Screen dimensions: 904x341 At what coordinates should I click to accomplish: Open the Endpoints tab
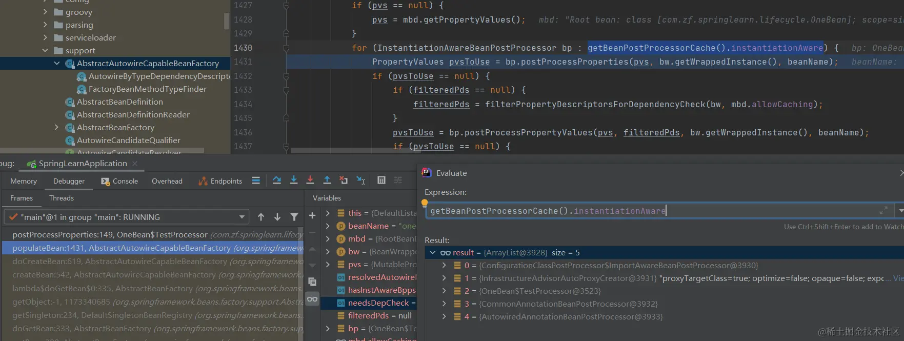click(220, 181)
